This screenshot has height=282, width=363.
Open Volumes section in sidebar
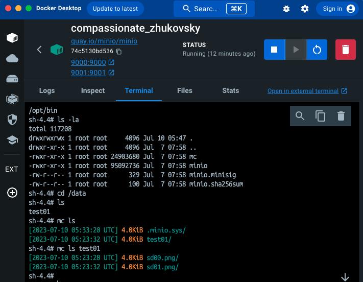coord(12,79)
